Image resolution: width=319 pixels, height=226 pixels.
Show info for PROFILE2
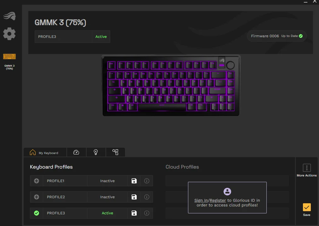click(x=147, y=197)
